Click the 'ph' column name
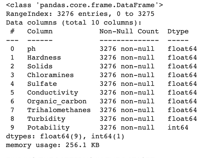This screenshot has width=218, height=158. 31,49
